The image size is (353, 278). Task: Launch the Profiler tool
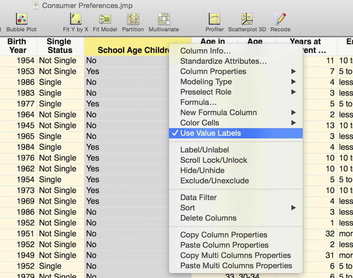tap(215, 19)
